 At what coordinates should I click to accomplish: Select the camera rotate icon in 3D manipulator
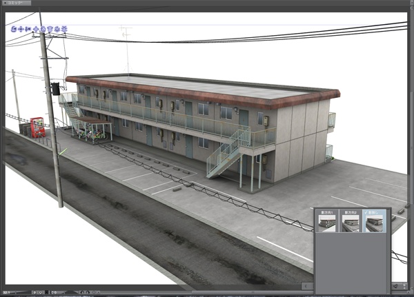(14, 29)
